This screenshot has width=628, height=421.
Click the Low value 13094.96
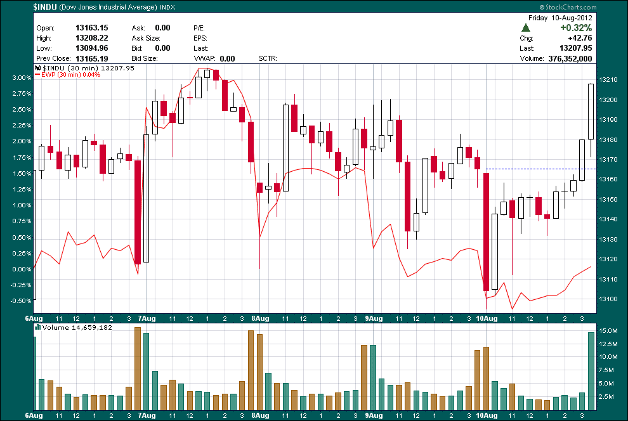[92, 48]
